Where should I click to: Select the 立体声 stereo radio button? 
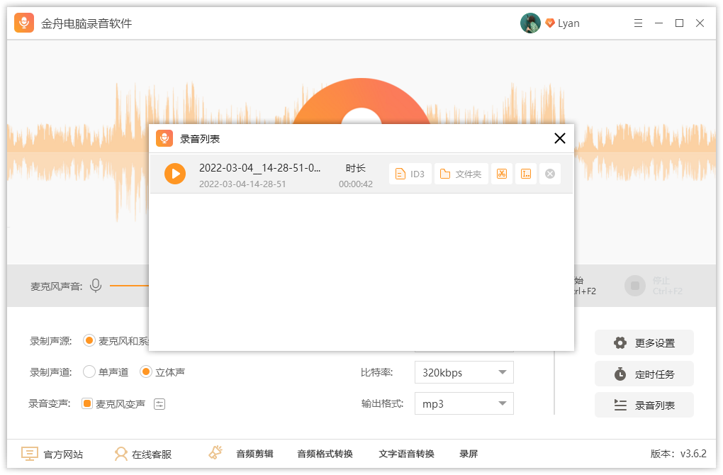click(x=146, y=372)
